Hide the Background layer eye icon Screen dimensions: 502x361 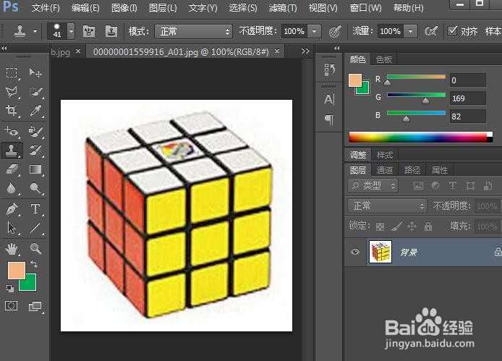click(354, 252)
